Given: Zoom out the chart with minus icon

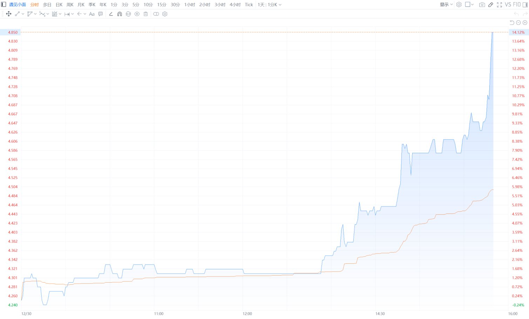Looking at the screenshot, I should [518, 23].
